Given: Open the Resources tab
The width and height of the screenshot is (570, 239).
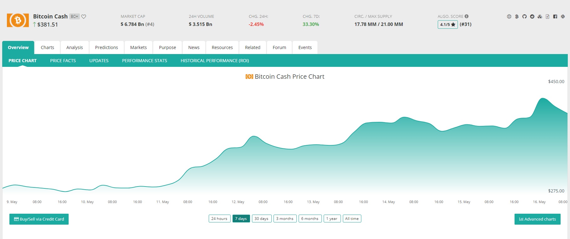Looking at the screenshot, I should click(x=222, y=47).
